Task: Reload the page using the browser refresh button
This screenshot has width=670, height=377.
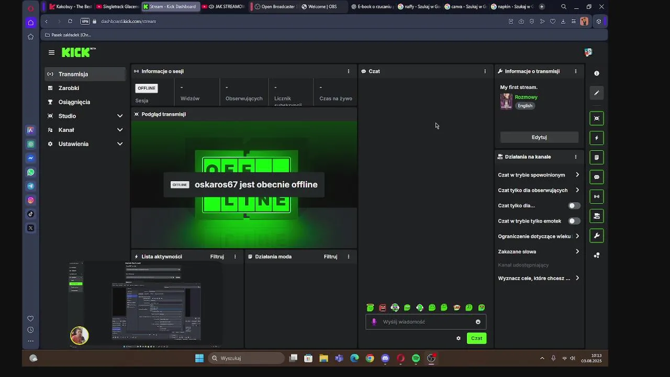Action: pos(70,21)
